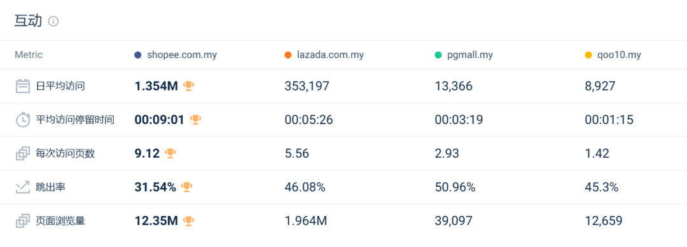Click the green dot for pgmall.my

438,55
